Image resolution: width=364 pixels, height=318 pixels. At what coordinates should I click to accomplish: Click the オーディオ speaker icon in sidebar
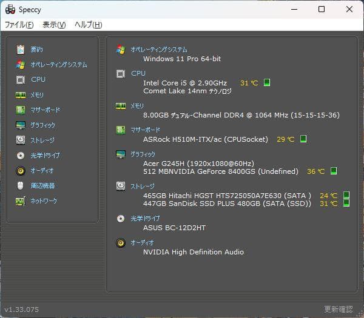(x=21, y=171)
